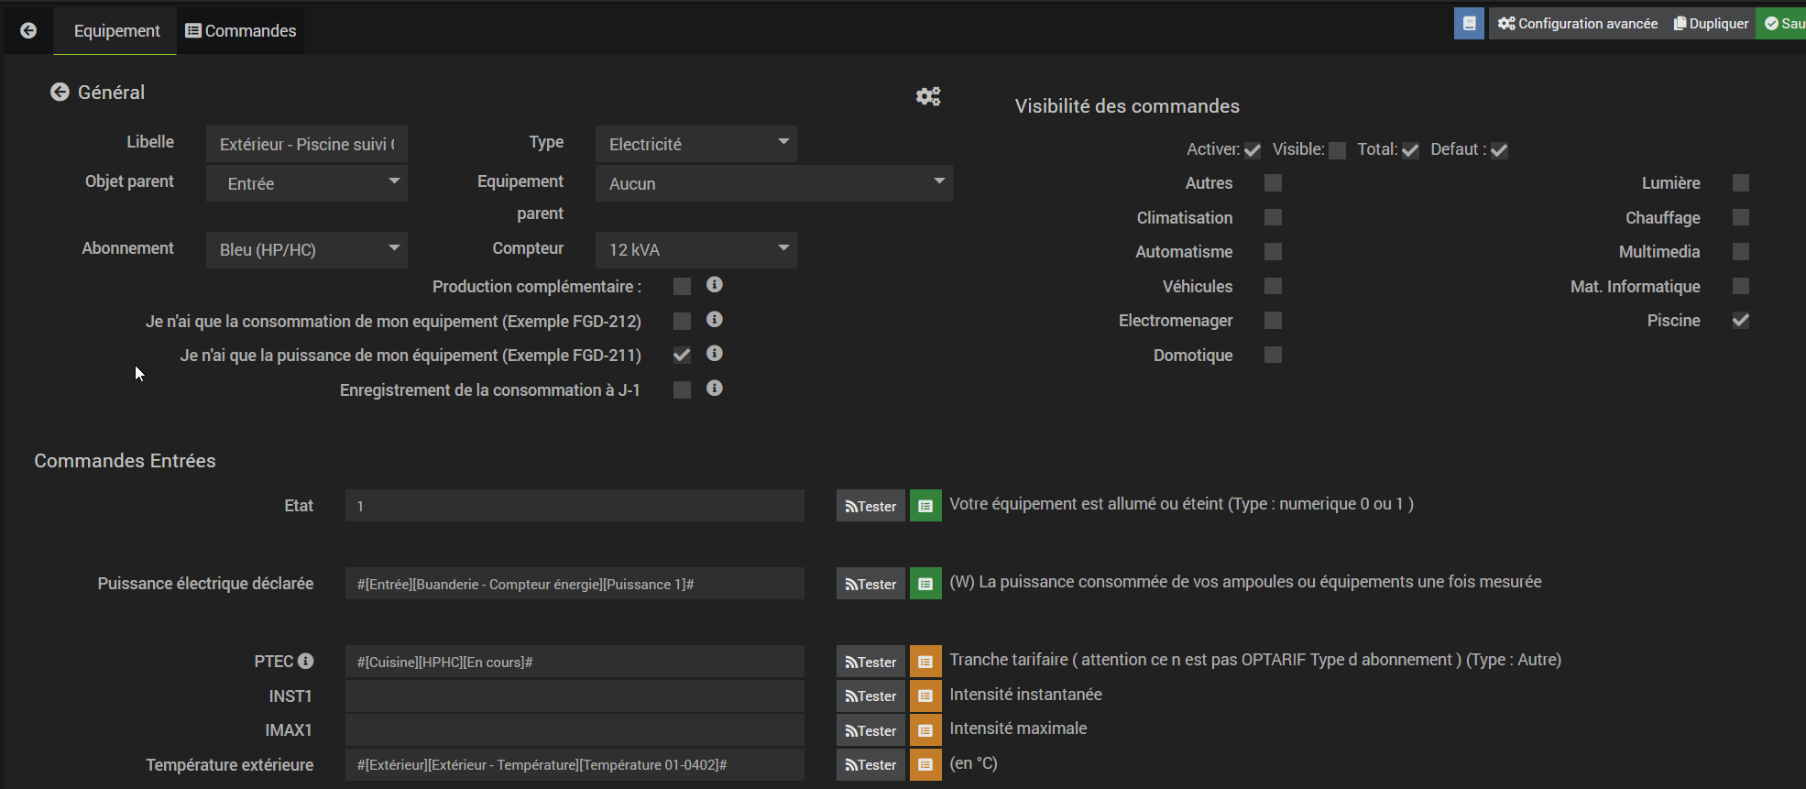The width and height of the screenshot is (1806, 789).
Task: Click the Etat input field
Action: [x=575, y=506]
